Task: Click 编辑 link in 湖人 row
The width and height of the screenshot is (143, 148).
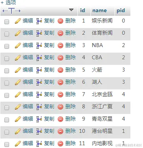Action: [x=28, y=82]
